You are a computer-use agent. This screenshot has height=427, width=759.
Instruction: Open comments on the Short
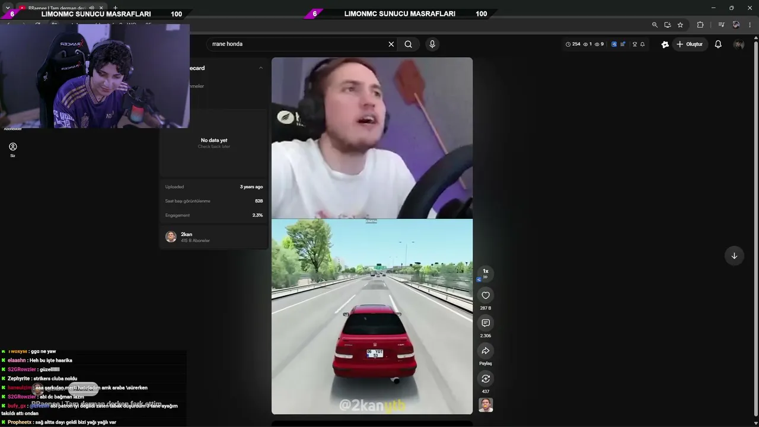486,323
